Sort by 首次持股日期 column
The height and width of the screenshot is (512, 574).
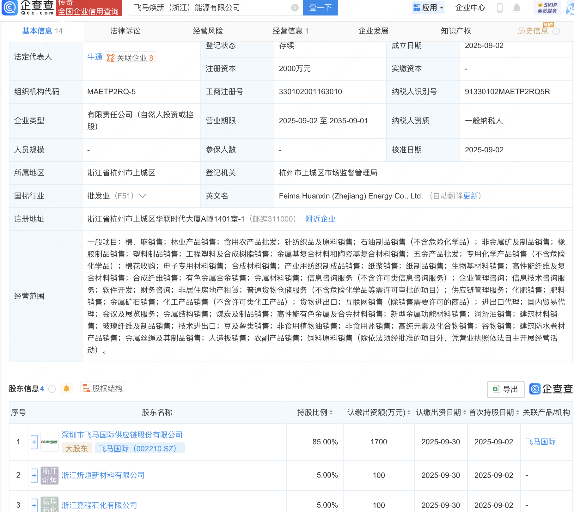(517, 412)
